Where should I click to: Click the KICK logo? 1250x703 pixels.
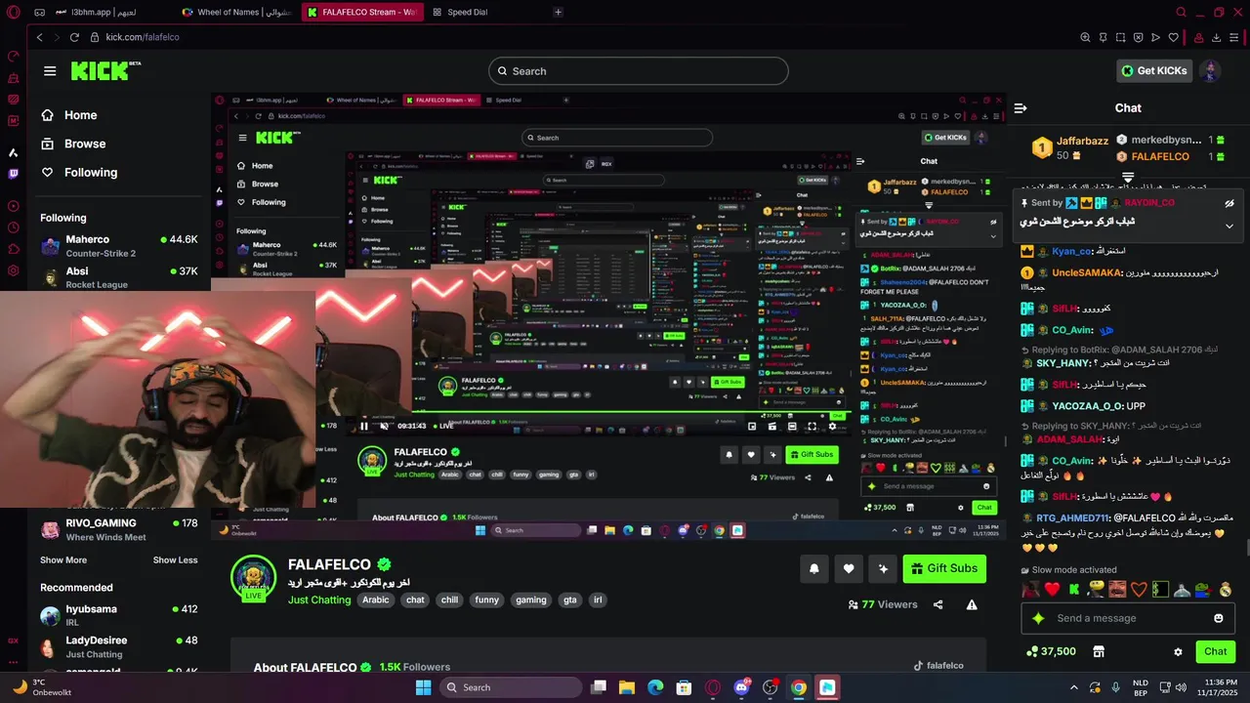(105, 70)
